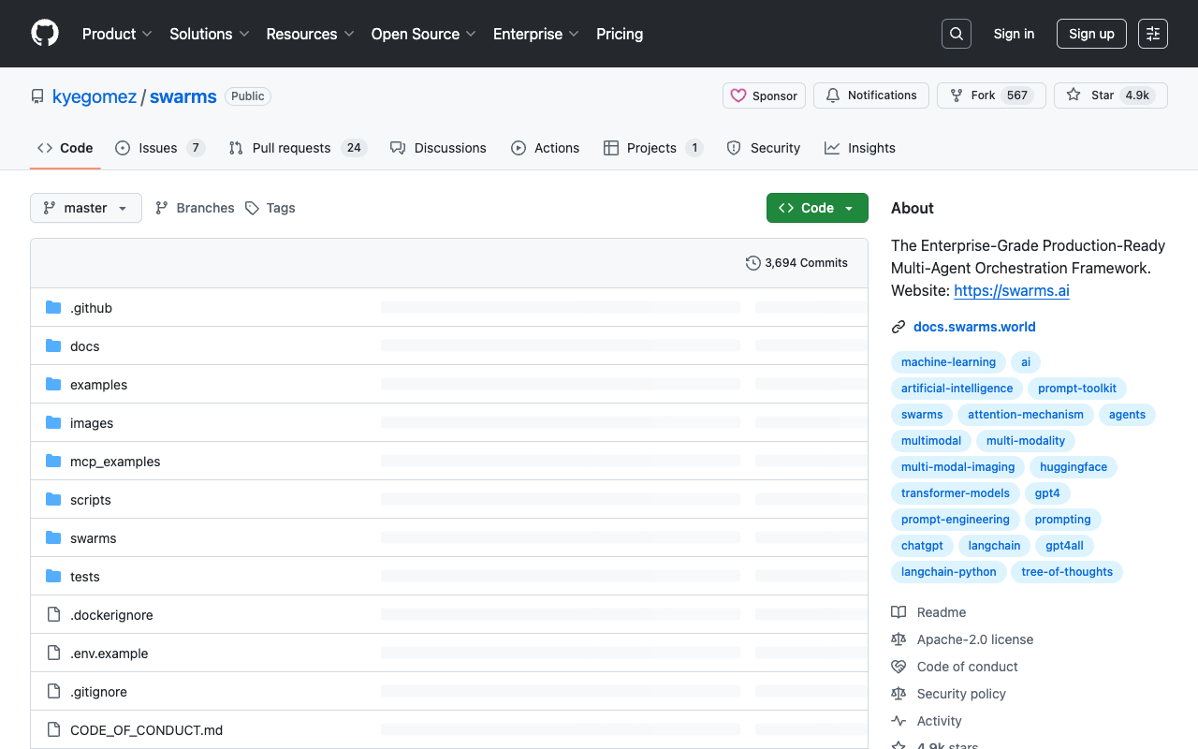
Task: Click the gpt4all topic tag
Action: [1064, 546]
